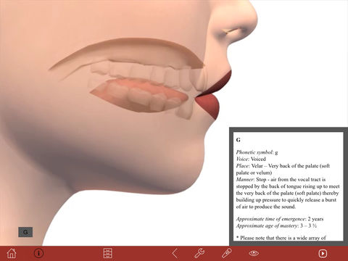The image size is (348, 261).
Task: Open the sound list cabinet icon
Action: [107, 253]
